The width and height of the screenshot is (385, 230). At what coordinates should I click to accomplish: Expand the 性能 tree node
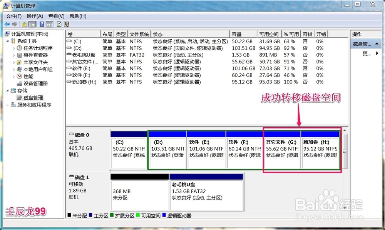pos(13,77)
